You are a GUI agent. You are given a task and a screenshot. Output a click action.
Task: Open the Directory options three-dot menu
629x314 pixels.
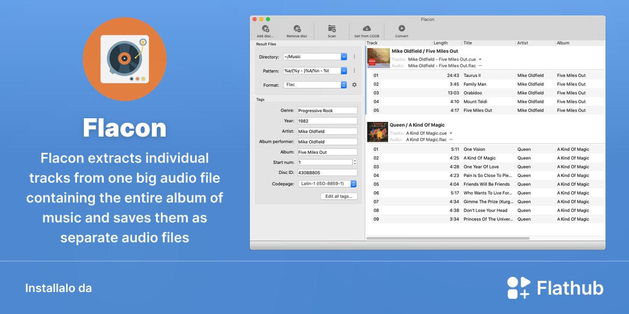[x=354, y=57]
